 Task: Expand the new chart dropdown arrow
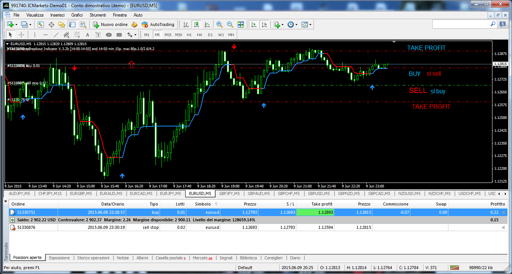coord(16,24)
